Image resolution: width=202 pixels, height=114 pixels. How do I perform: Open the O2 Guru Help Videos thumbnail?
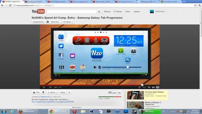point(135,95)
